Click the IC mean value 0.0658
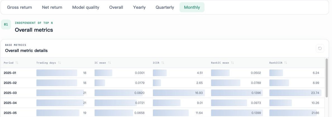332x117 pixels. pyautogui.click(x=139, y=113)
